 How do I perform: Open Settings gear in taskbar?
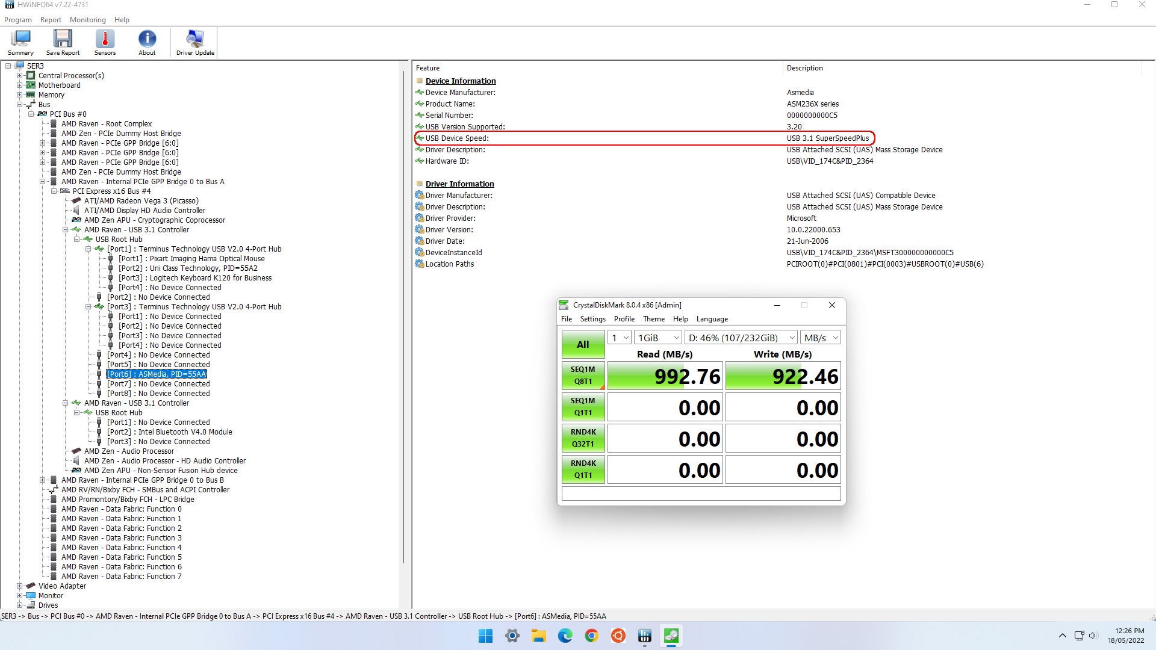[512, 636]
